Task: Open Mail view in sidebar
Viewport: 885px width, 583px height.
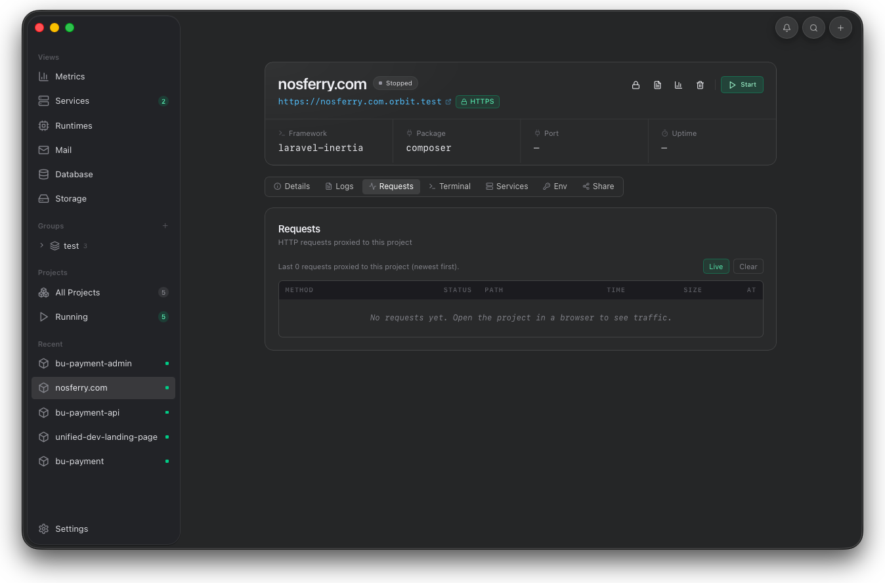Action: coord(103,150)
